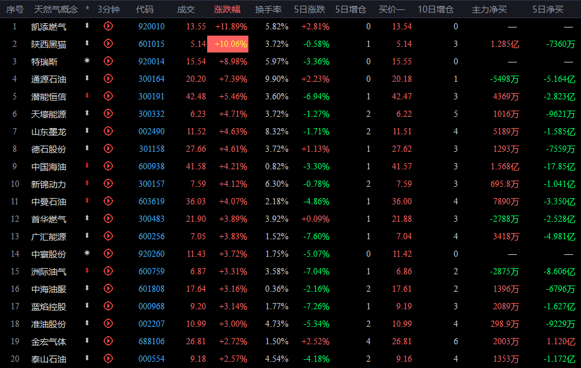Open the 3-minute chart icon for 中国海油
The image size is (581, 368).
(x=108, y=166)
